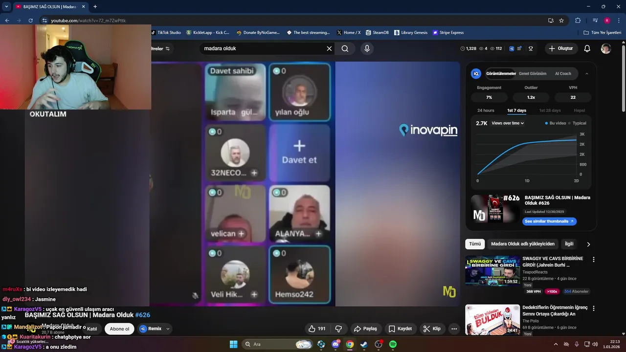Dislike the video with thumbs down

338,329
